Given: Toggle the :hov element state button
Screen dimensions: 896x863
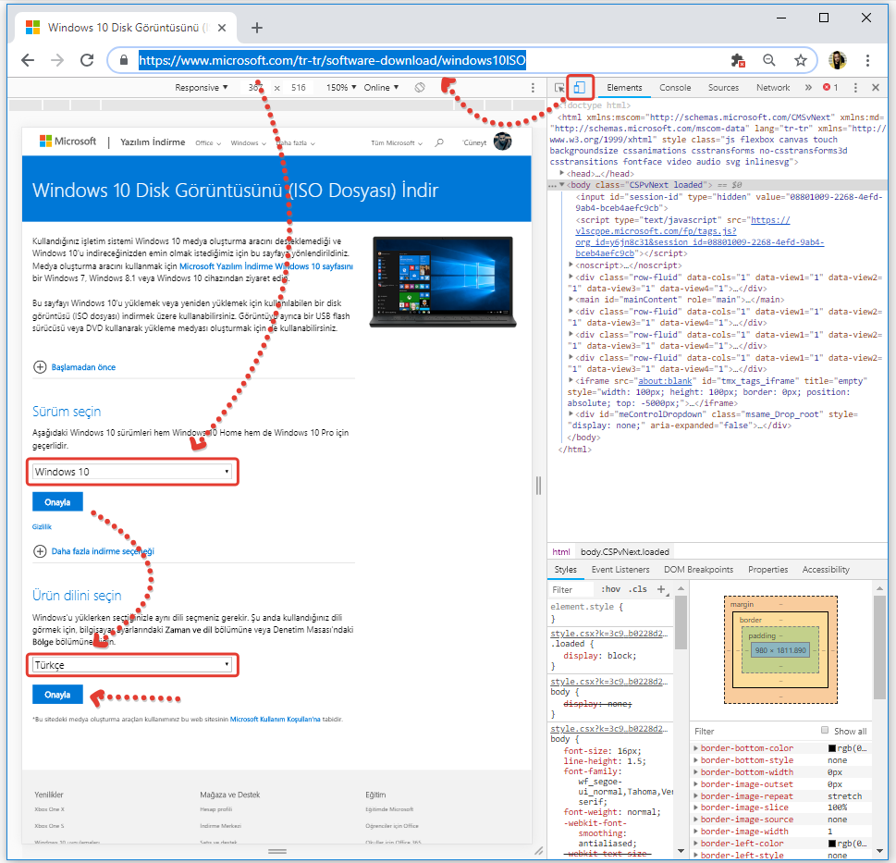Looking at the screenshot, I should pyautogui.click(x=610, y=589).
